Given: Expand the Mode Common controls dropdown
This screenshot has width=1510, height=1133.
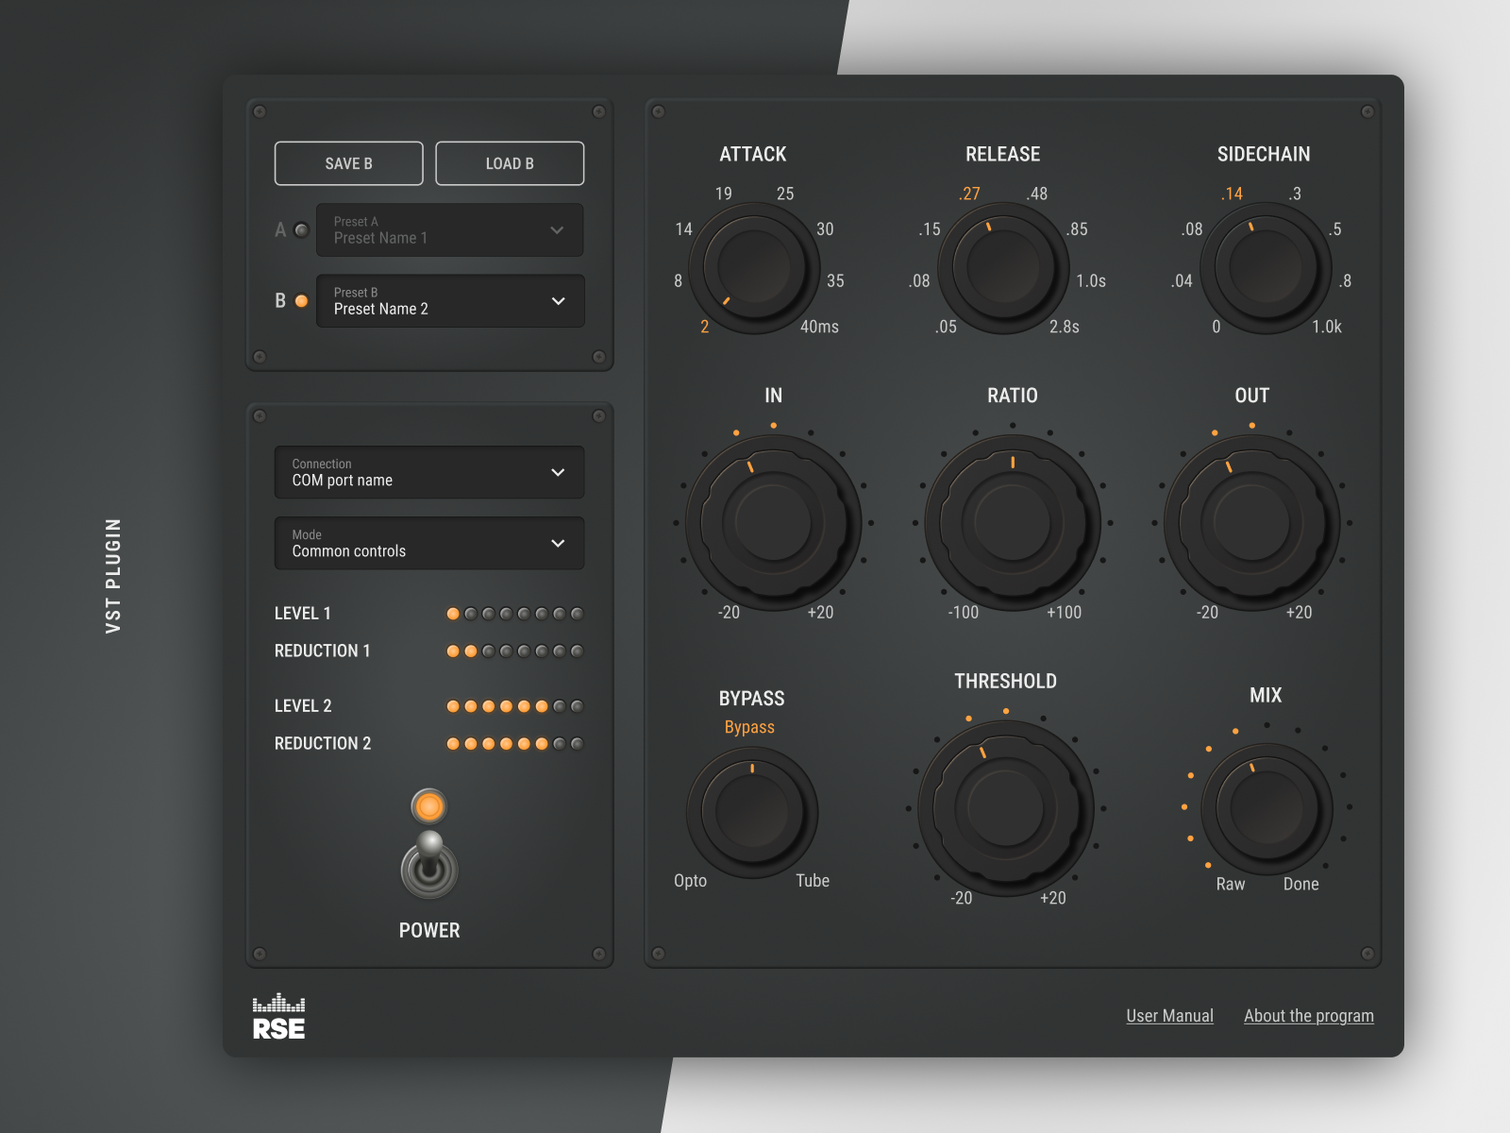Looking at the screenshot, I should click(429, 543).
